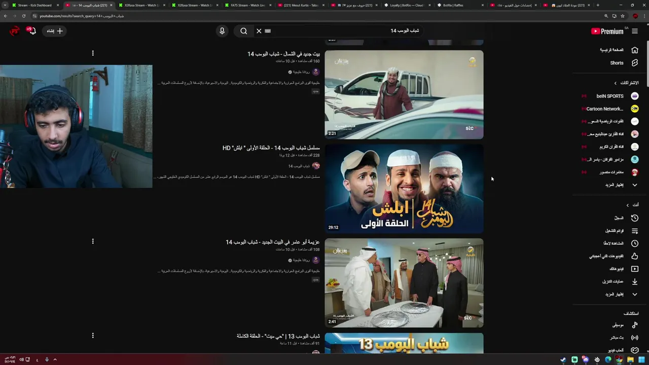Click the browser address bar URL
Image resolution: width=649 pixels, height=365 pixels.
coord(82,16)
